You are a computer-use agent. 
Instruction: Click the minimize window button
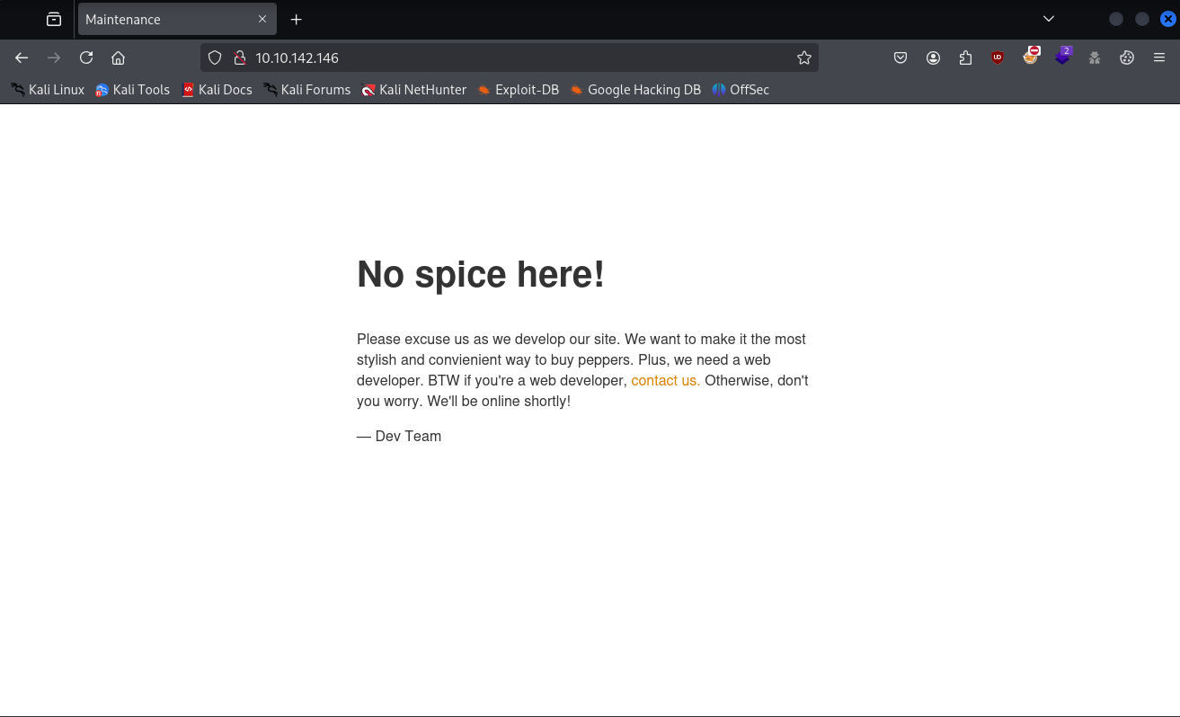click(x=1116, y=19)
